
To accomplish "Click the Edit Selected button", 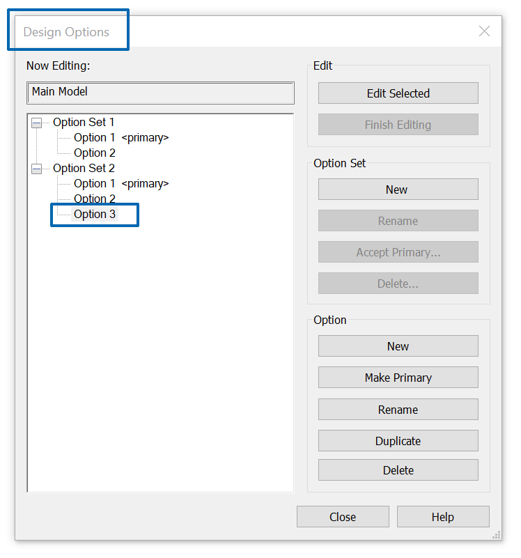I will pyautogui.click(x=398, y=93).
